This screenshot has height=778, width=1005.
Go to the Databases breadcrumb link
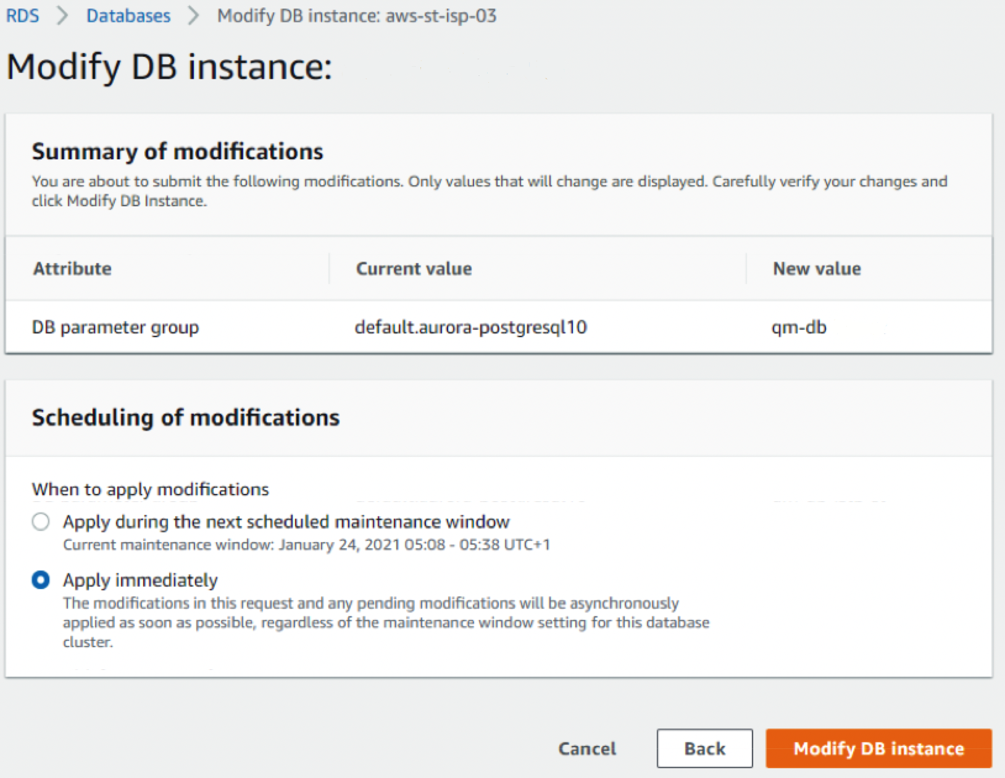128,15
